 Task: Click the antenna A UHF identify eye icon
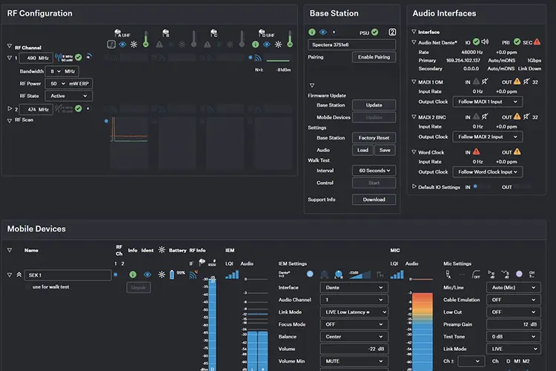[x=122, y=45]
